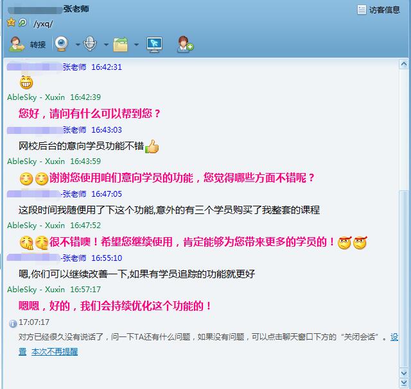Viewport: 411px width, 389px height.
Task: Click the send file folder icon
Action: pos(120,44)
